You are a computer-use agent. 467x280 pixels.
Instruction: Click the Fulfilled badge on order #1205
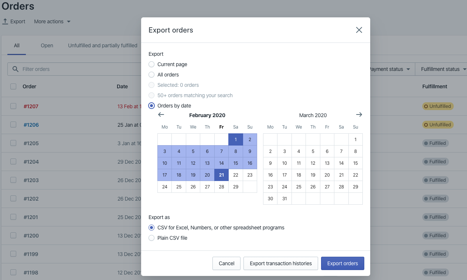(435, 143)
